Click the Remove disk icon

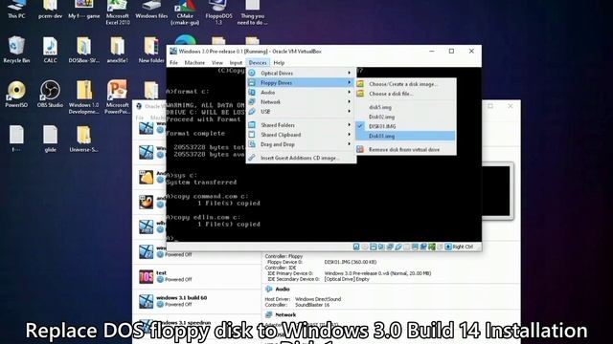coord(360,149)
